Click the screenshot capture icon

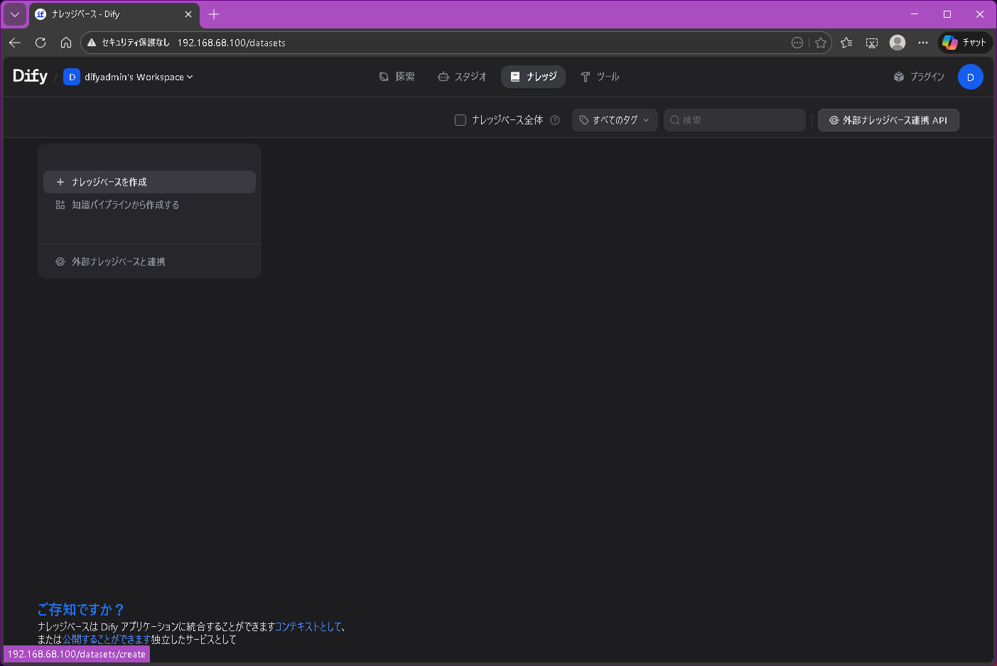[x=872, y=43]
